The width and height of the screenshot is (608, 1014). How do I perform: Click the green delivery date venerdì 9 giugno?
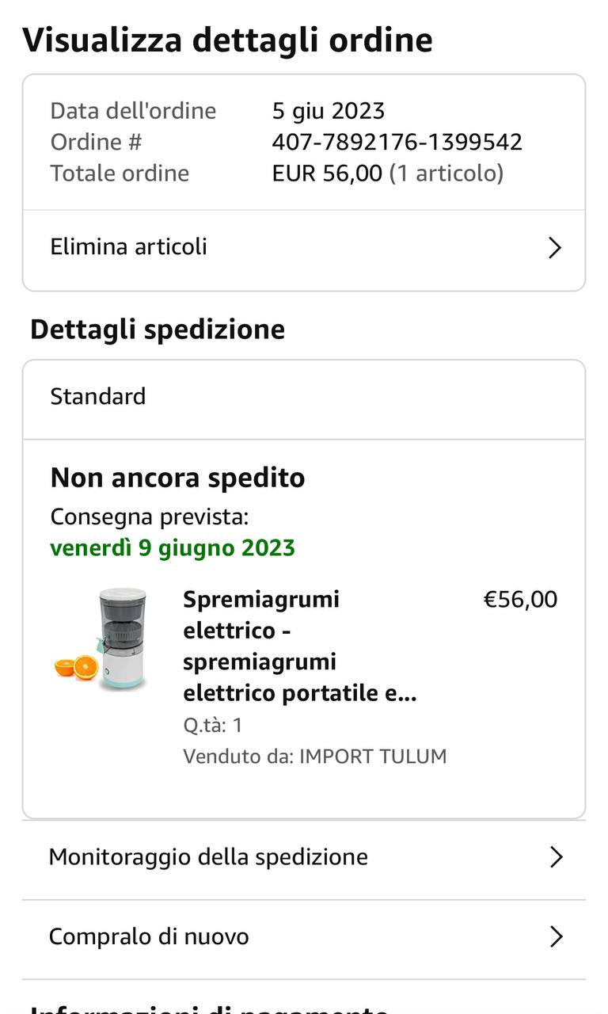(173, 548)
